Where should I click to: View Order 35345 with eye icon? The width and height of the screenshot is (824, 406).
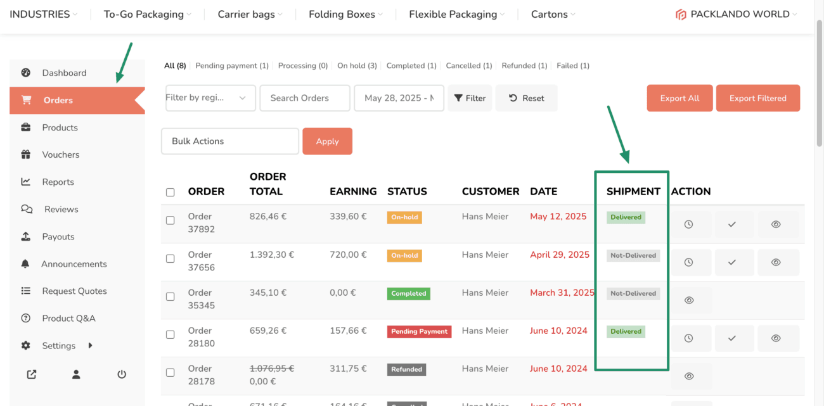[689, 300]
